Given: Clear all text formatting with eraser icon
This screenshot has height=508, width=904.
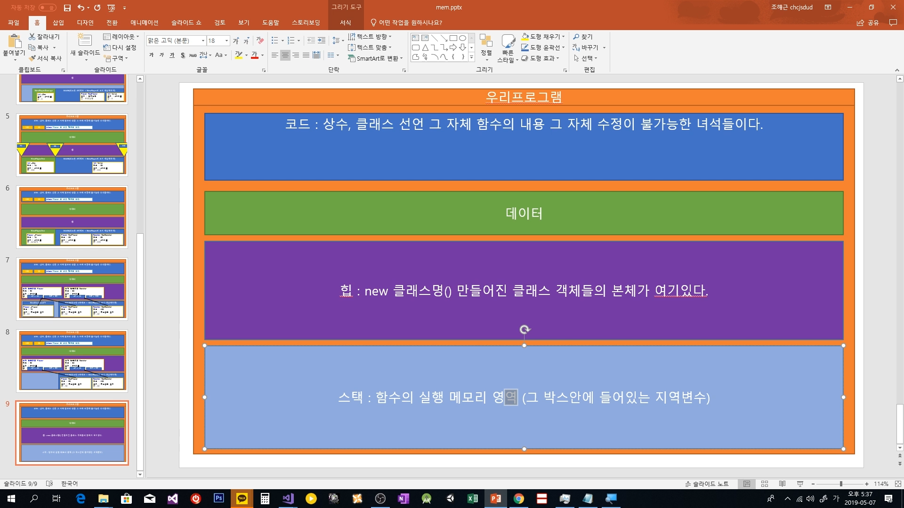Looking at the screenshot, I should click(x=260, y=41).
